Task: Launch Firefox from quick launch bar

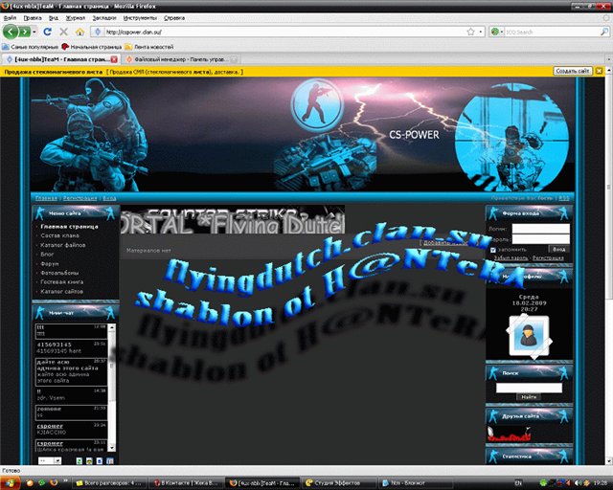Action: pos(55,482)
